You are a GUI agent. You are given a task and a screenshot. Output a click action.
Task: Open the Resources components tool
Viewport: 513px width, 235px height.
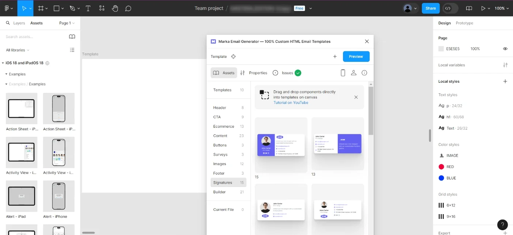(x=102, y=8)
